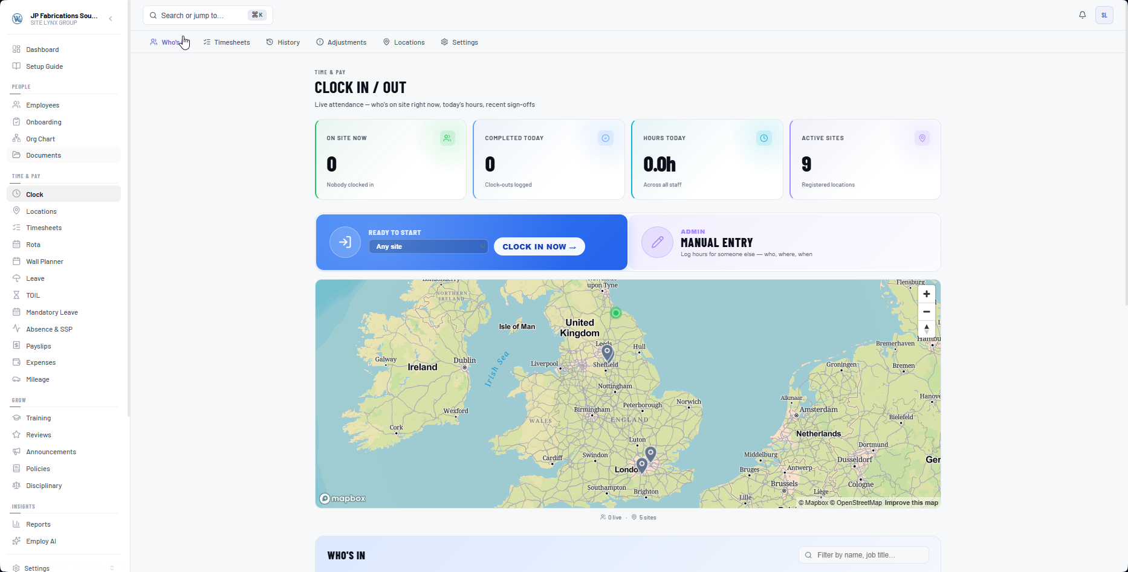
Task: Click the Mileage car icon
Action: coord(16,379)
